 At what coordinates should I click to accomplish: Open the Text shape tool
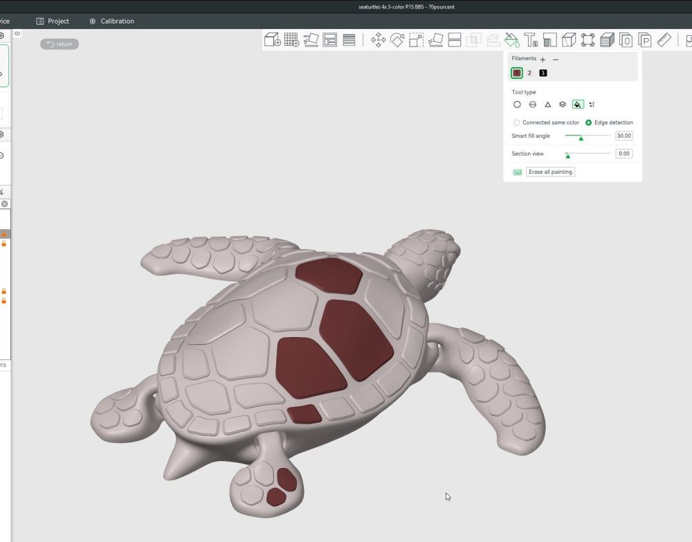click(x=531, y=39)
